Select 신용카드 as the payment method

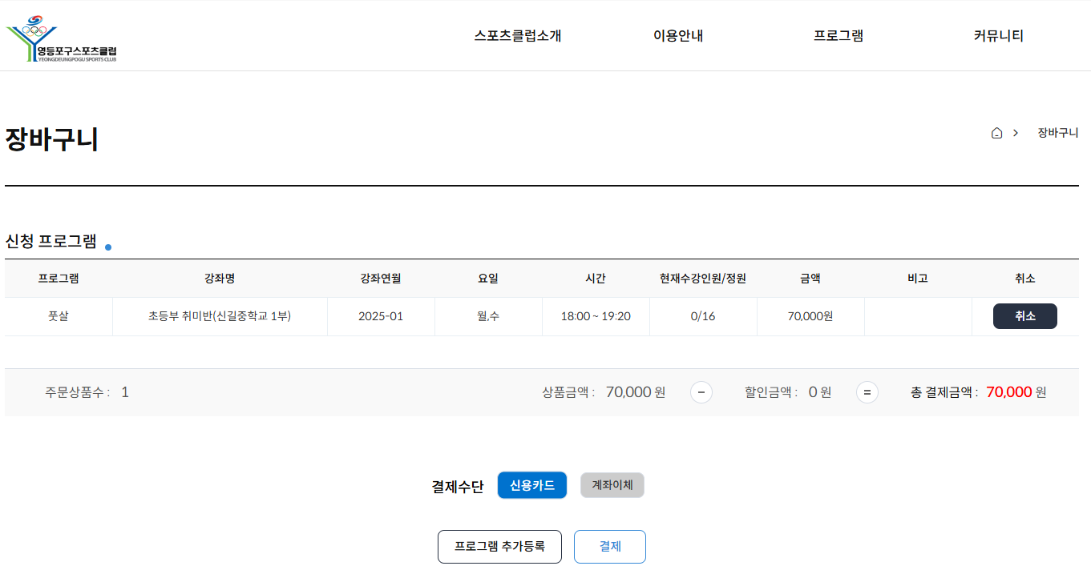pyautogui.click(x=531, y=485)
